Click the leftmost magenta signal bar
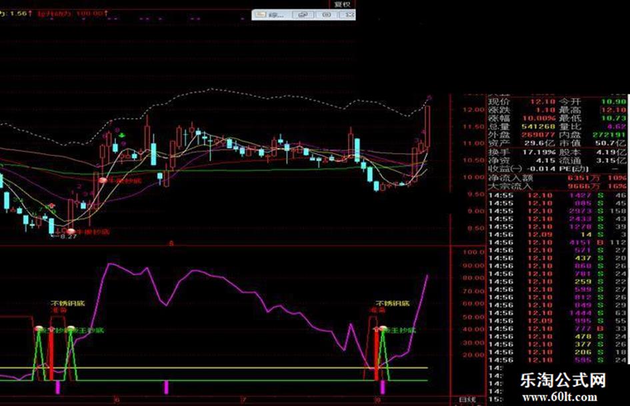This screenshot has height=406, width=630. coord(58,387)
